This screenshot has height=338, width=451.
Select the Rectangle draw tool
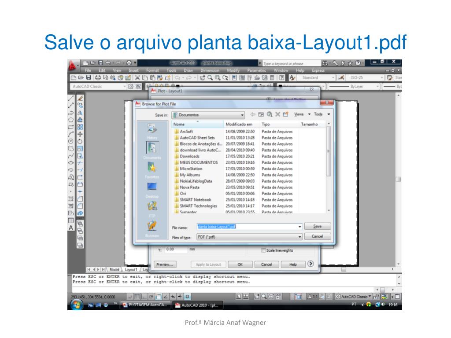pos(71,127)
